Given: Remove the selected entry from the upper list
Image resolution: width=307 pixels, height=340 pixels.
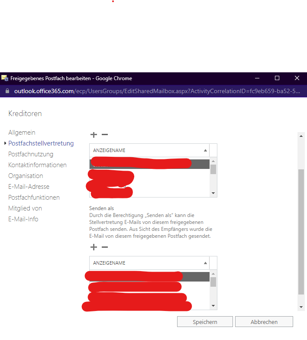Looking at the screenshot, I should pyautogui.click(x=105, y=135).
